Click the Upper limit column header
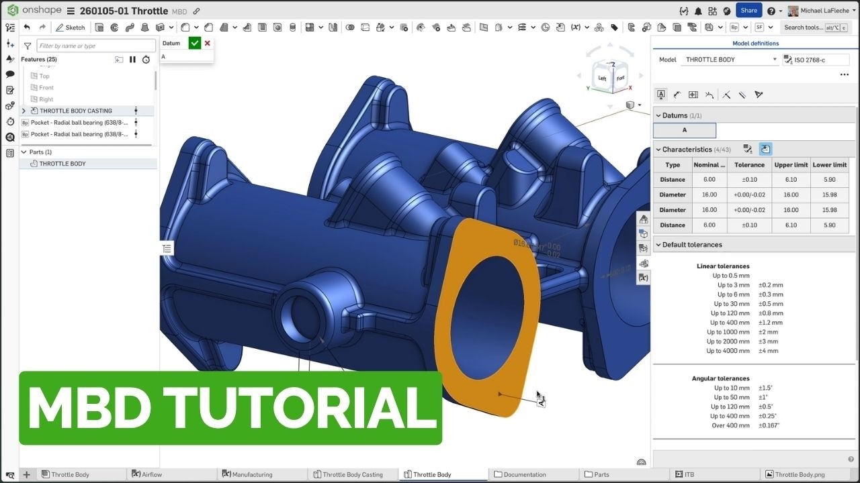 click(791, 164)
